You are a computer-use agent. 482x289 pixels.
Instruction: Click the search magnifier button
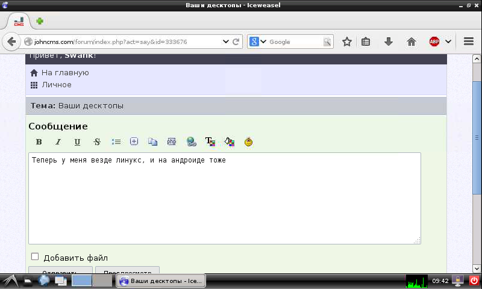click(327, 42)
